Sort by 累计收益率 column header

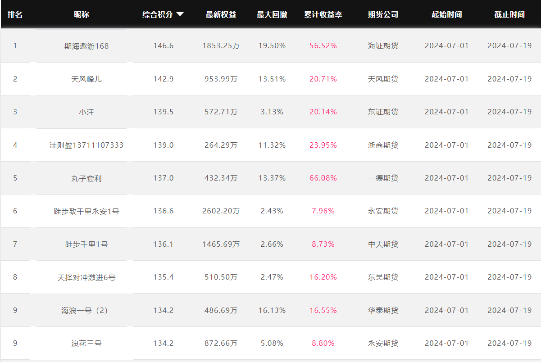pos(323,14)
